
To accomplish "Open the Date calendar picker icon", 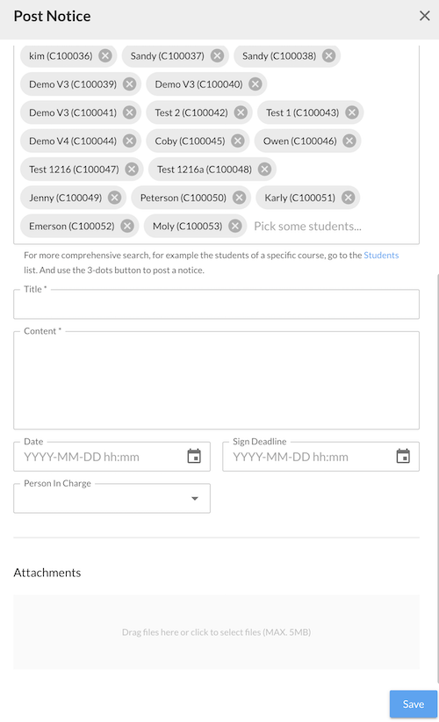I will (x=194, y=457).
